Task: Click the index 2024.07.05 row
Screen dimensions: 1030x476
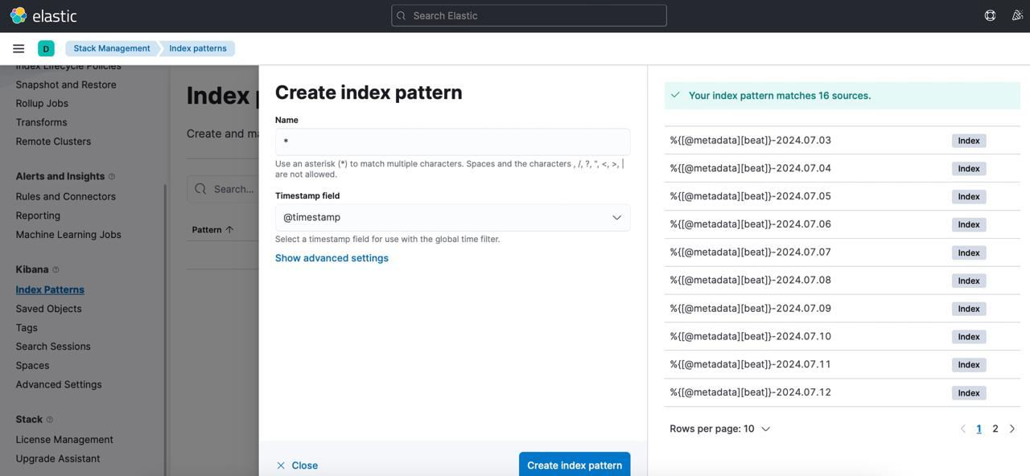Action: click(x=843, y=197)
